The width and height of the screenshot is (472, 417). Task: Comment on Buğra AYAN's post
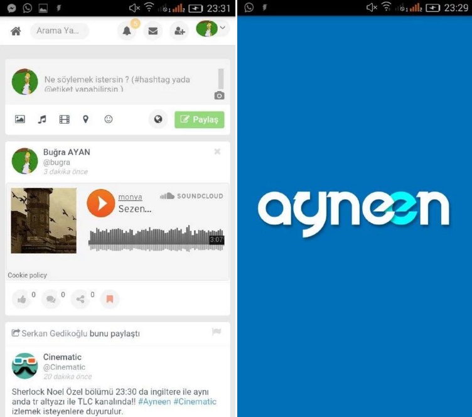pyautogui.click(x=51, y=299)
